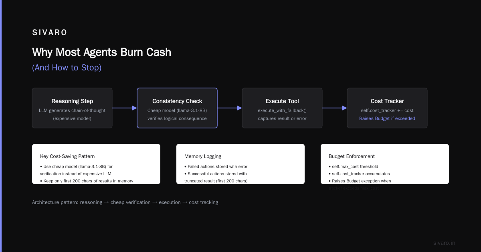The image size is (481, 252).
Task: Click the Architecture pattern caption line
Action: (x=125, y=202)
